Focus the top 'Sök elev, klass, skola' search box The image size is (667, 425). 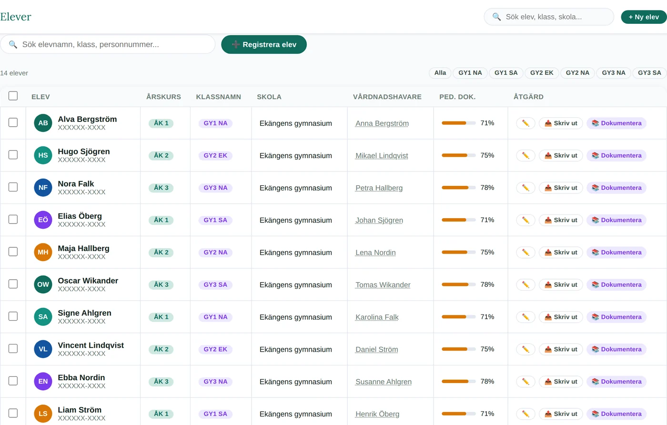(549, 17)
